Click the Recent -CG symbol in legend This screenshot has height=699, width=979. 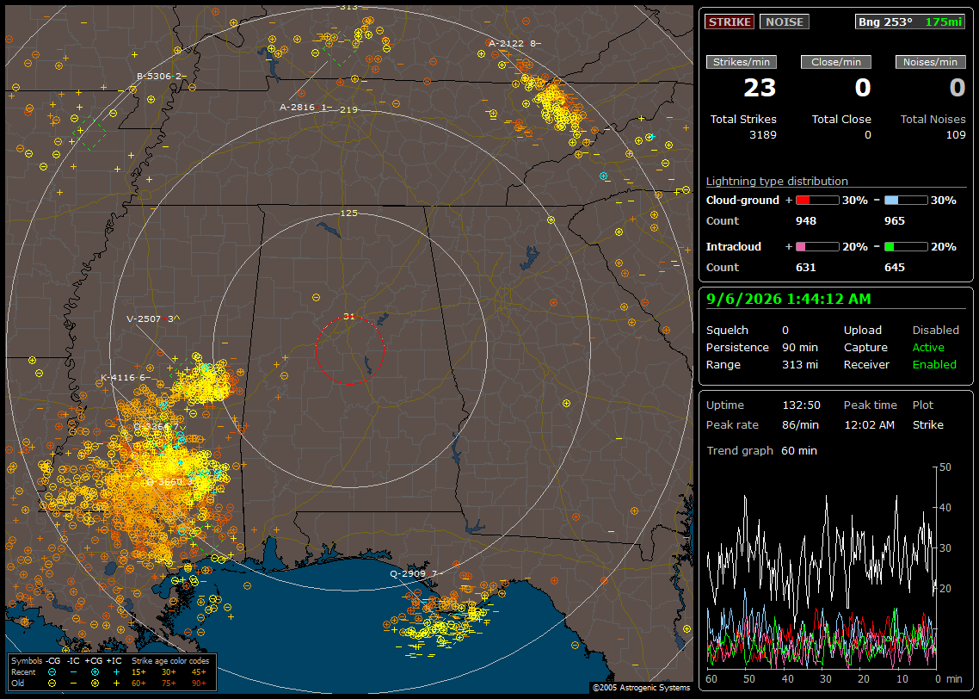[52, 672]
